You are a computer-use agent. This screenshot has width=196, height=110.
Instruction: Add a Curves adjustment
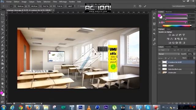[177, 35]
